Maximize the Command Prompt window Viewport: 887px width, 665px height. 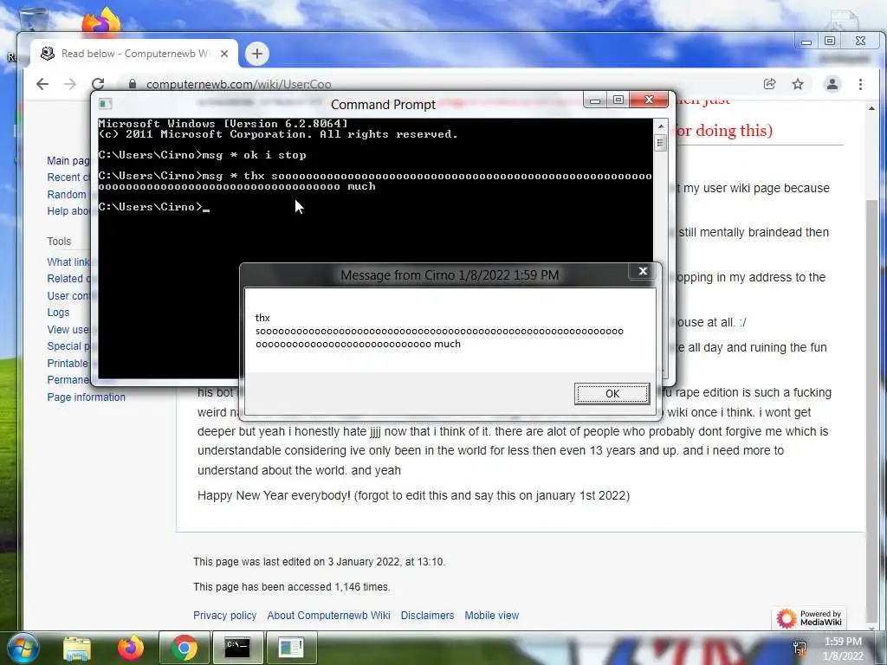[x=618, y=100]
